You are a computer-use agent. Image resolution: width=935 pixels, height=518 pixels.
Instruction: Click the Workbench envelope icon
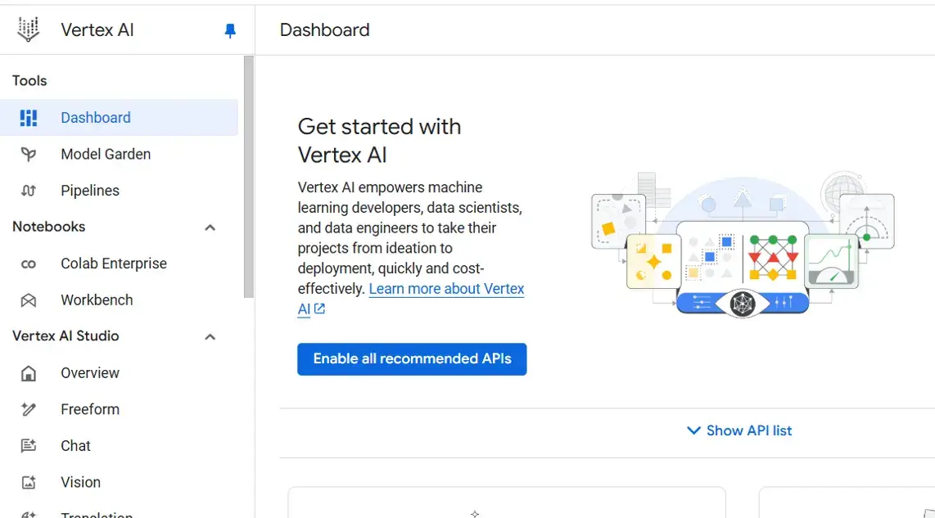coord(29,300)
